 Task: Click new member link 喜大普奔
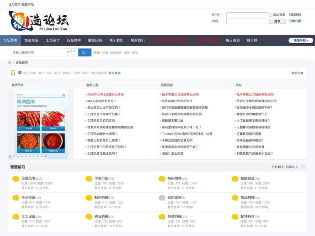pyautogui.click(x=115, y=73)
